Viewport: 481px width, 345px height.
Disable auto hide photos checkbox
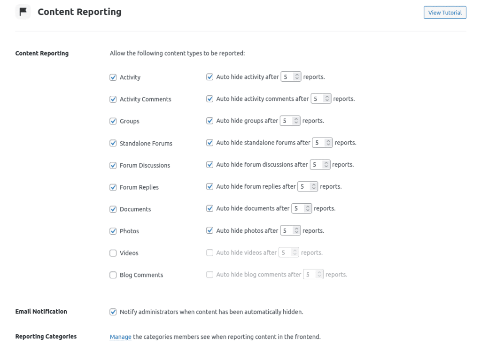coord(209,230)
